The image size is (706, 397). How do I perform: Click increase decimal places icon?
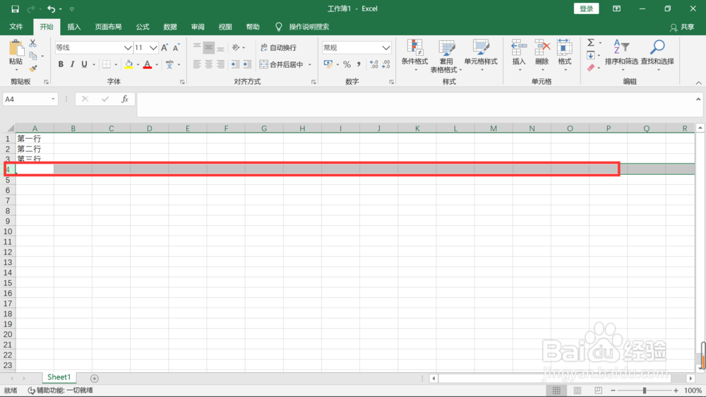point(373,64)
